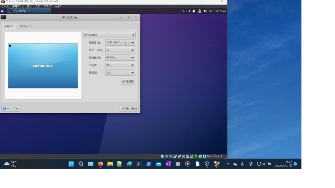
Task: Open the VirtualBox monitor dropdown
Action: point(109,35)
